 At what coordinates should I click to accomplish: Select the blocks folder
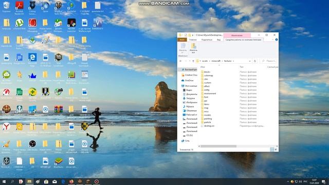[x=206, y=72]
